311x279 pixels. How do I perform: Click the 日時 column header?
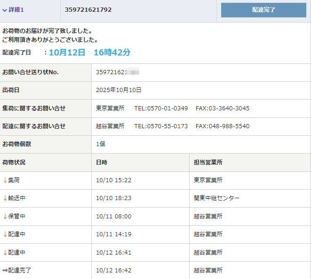coord(102,163)
